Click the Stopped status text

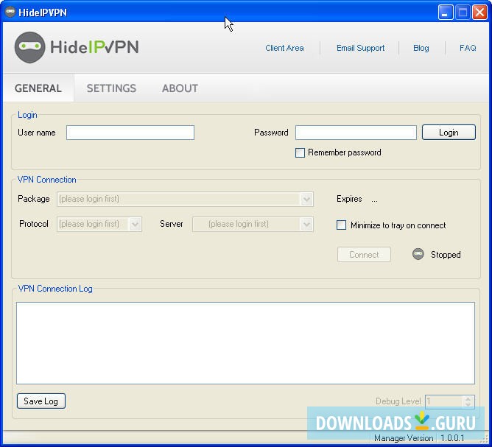click(x=446, y=254)
